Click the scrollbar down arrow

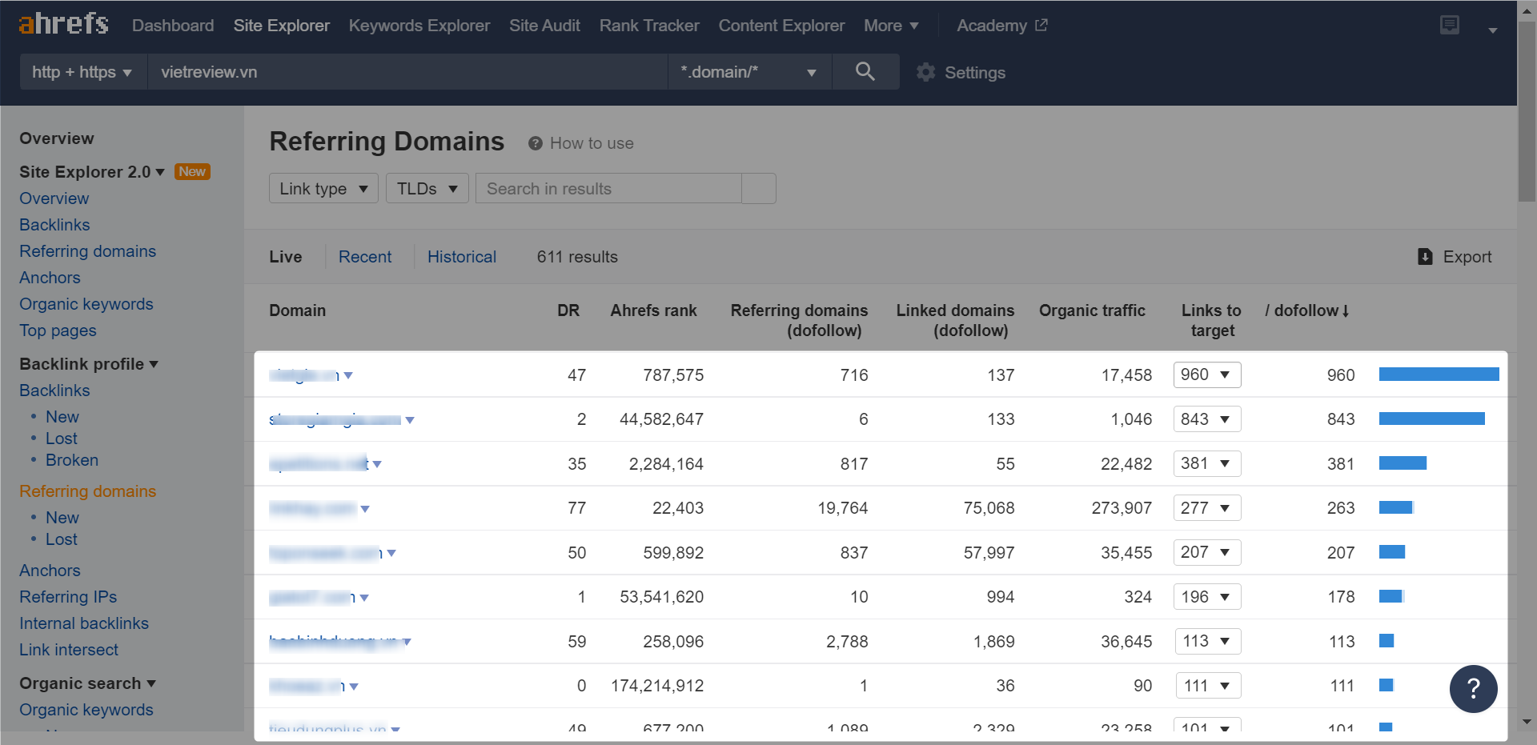tap(1527, 722)
